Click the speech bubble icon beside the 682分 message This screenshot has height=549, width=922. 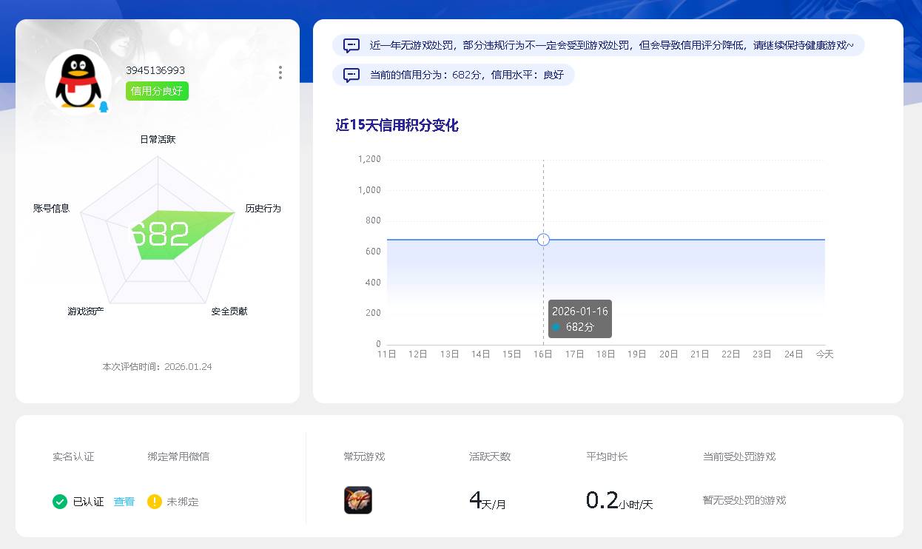[x=351, y=74]
